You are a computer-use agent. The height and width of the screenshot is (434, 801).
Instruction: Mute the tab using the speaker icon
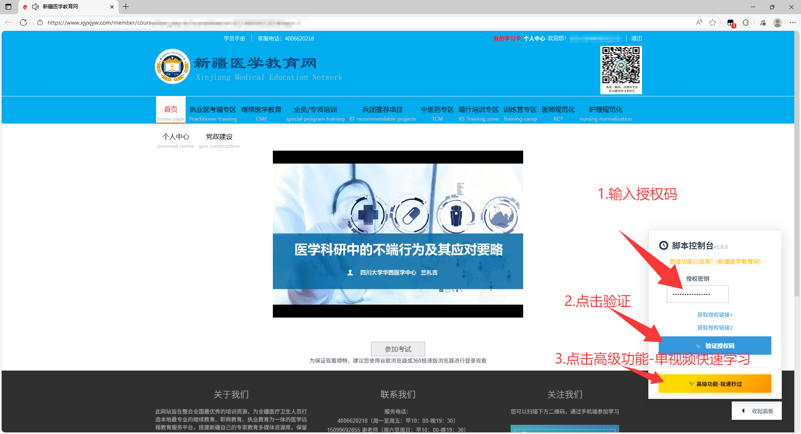35,7
